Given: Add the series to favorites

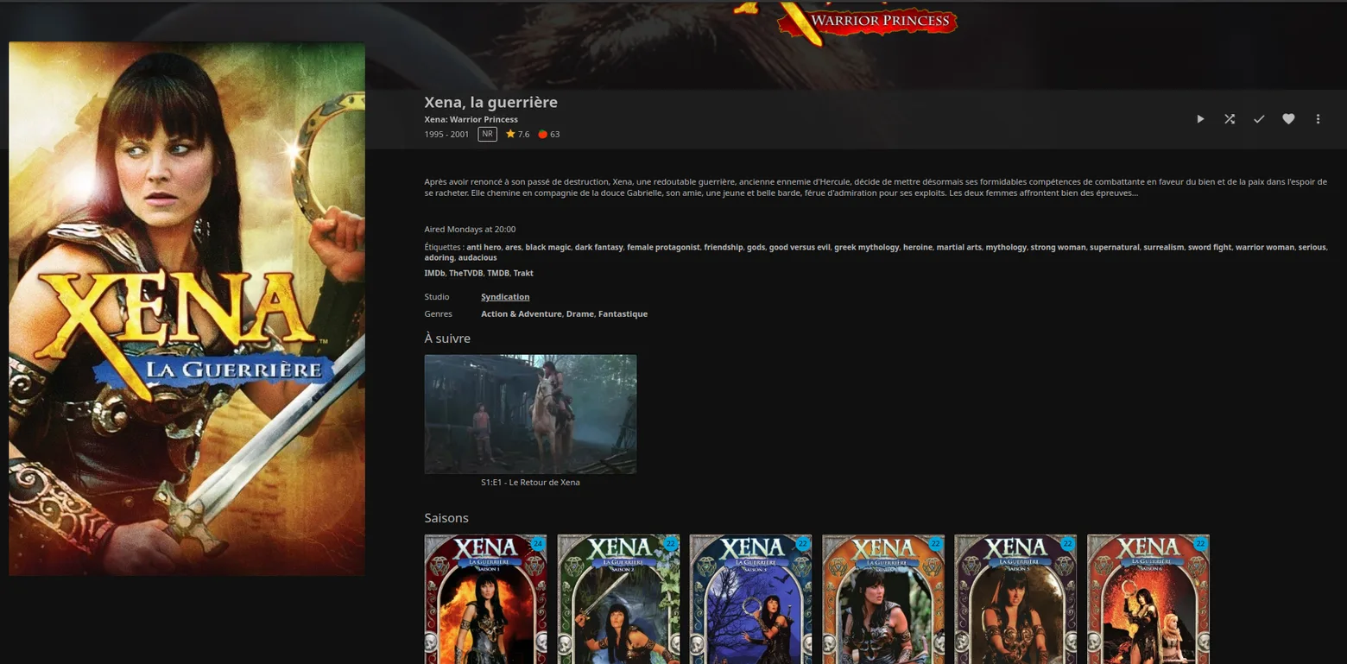Looking at the screenshot, I should (x=1288, y=119).
